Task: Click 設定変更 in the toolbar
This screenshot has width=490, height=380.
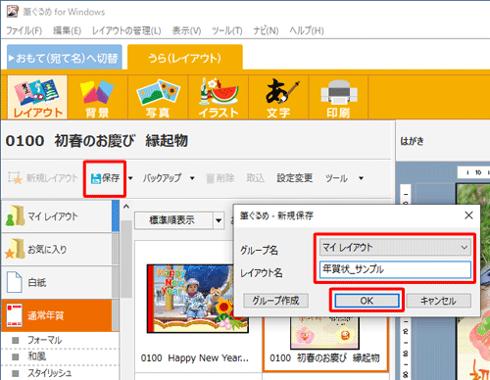Action: click(x=295, y=178)
